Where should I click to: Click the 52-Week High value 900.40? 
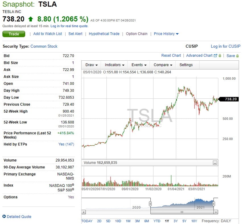point(68,111)
